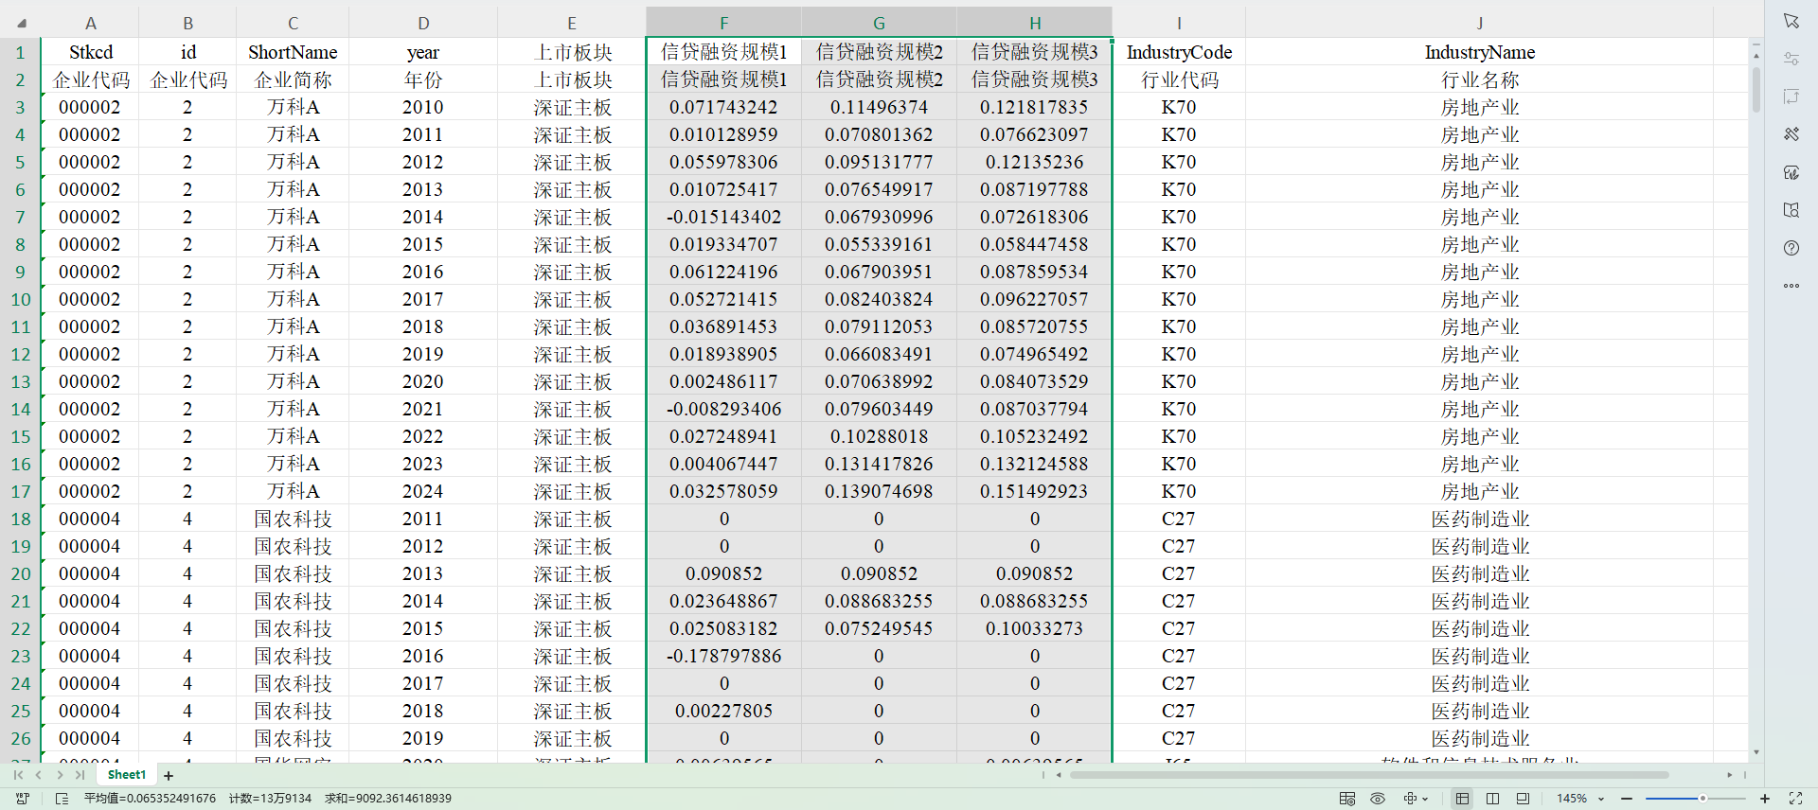This screenshot has height=810, width=1818.
Task: Select column J header
Action: pyautogui.click(x=1479, y=23)
